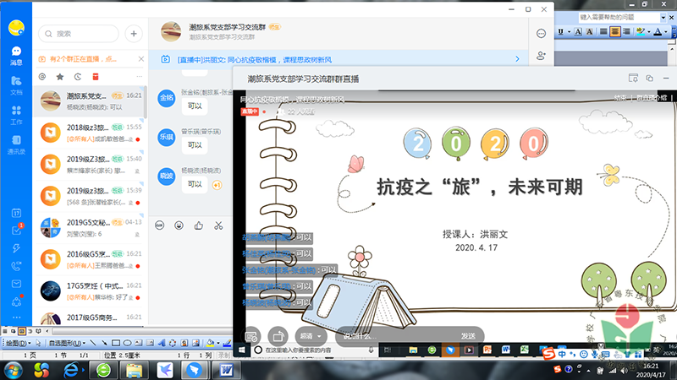Open the AutoShapes dropdown in drawing toolbar
This screenshot has height=380, width=677.
[66, 344]
